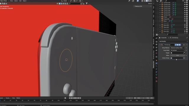The width and height of the screenshot is (189, 106).
Task: Play the animation forward
Action: (x=76, y=98)
